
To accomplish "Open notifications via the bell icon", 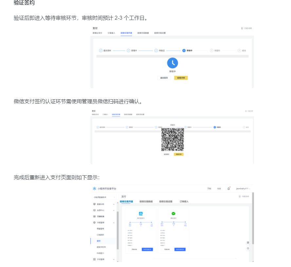I will coord(228,189).
